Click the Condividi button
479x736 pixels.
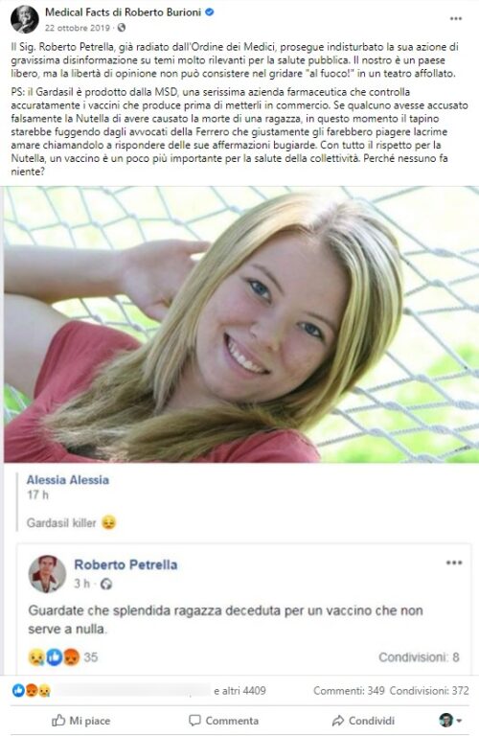click(363, 721)
